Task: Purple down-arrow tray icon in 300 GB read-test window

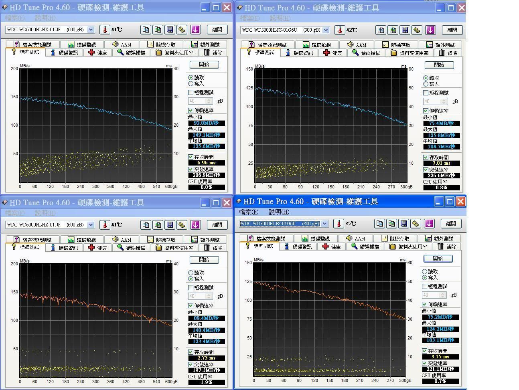Action: click(x=430, y=30)
